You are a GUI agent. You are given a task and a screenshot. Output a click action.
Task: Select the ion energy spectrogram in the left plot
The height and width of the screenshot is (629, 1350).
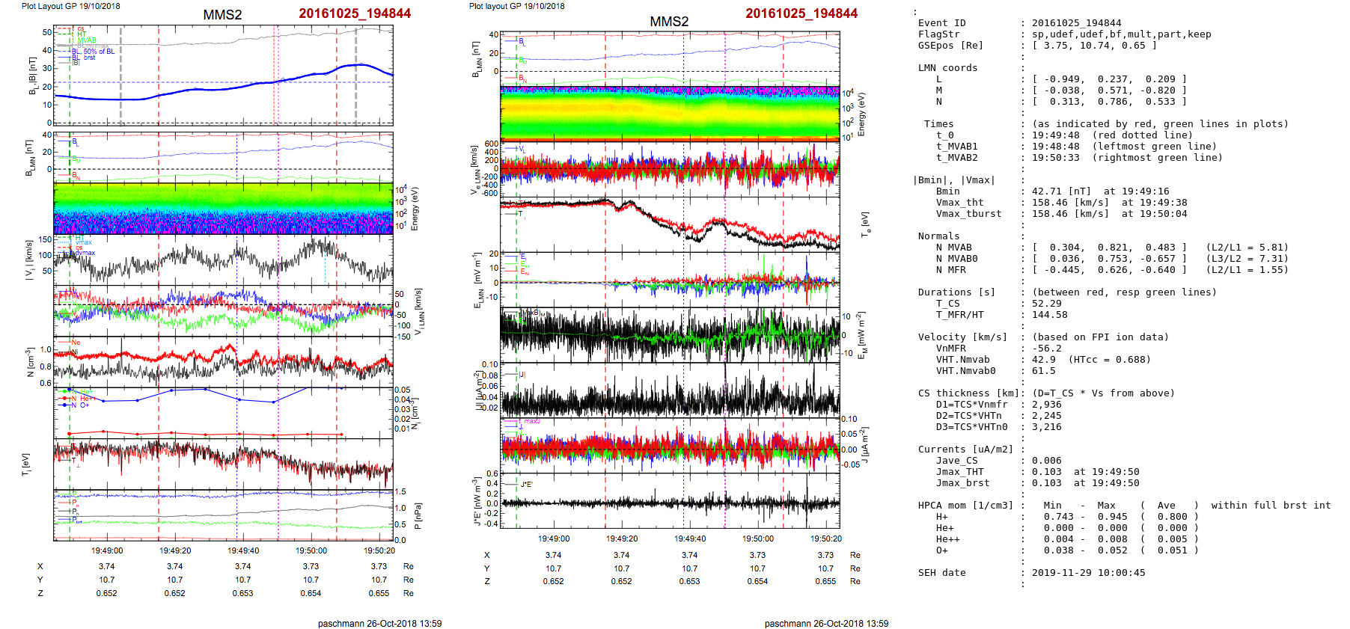click(x=223, y=209)
